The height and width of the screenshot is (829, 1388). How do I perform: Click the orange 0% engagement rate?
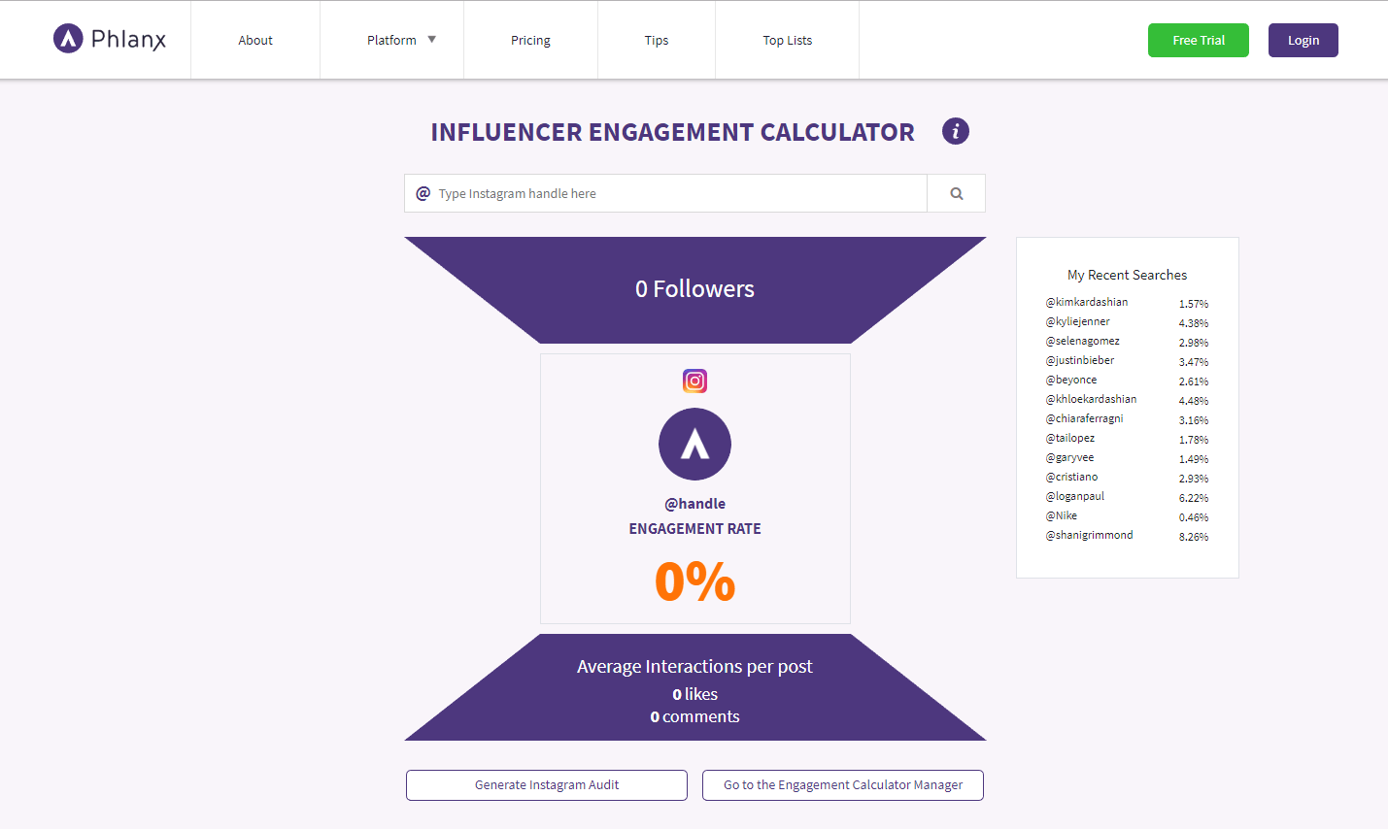pyautogui.click(x=694, y=581)
